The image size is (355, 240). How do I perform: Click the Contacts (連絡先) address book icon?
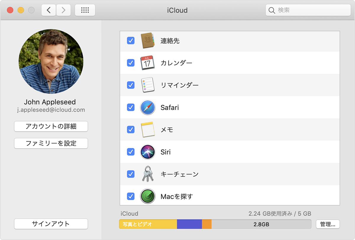[x=148, y=41]
